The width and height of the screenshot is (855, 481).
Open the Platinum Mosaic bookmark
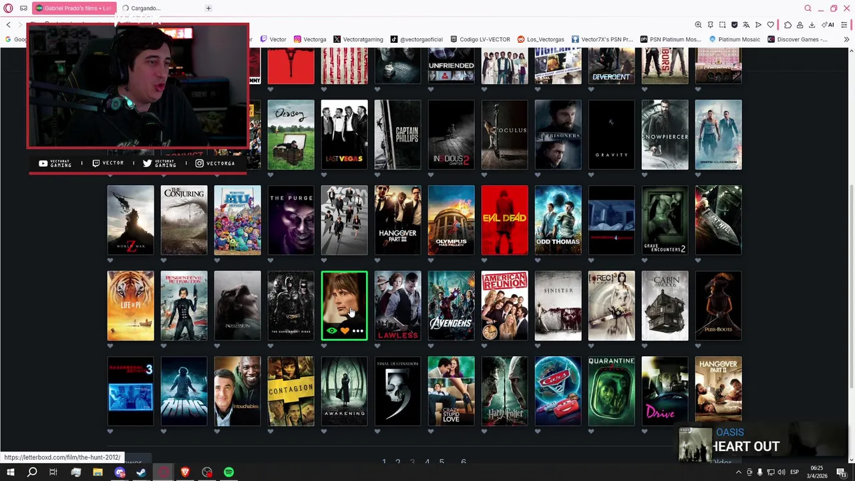[x=734, y=39]
